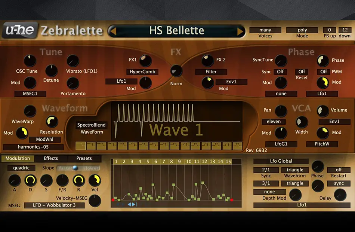Select MSEG segment tab 1
Viewport: 355px width, 232px height.
116,162
